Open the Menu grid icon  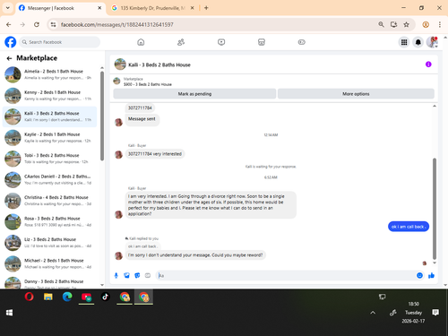pyautogui.click(x=404, y=42)
